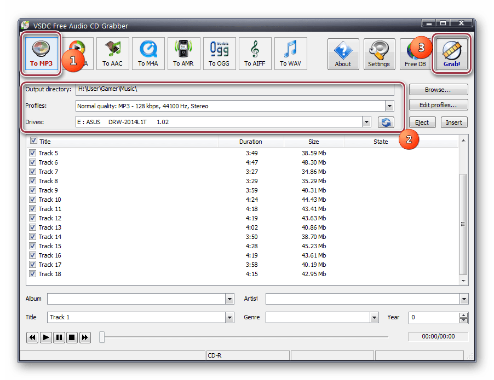Image resolution: width=494 pixels, height=380 pixels.
Task: Refresh the drives list icon
Action: 386,122
